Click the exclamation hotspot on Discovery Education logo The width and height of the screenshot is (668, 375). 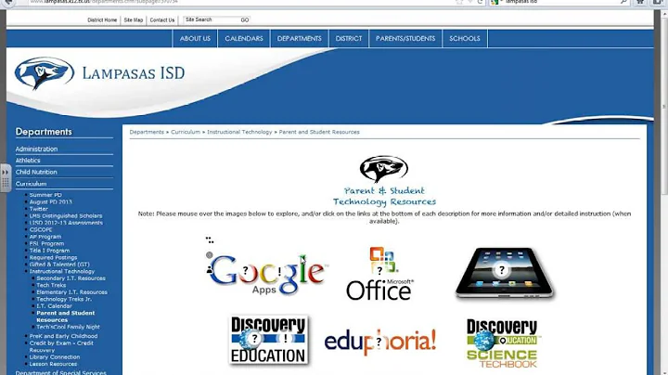click(286, 339)
